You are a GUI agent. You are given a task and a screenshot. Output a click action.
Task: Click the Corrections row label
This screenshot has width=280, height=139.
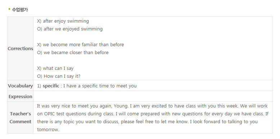[x=21, y=48]
